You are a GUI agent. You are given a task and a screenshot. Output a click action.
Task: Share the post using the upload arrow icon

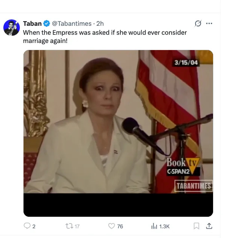click(x=209, y=226)
